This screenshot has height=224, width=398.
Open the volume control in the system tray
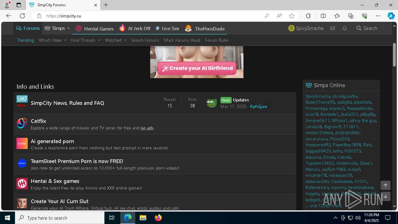pos(358,218)
